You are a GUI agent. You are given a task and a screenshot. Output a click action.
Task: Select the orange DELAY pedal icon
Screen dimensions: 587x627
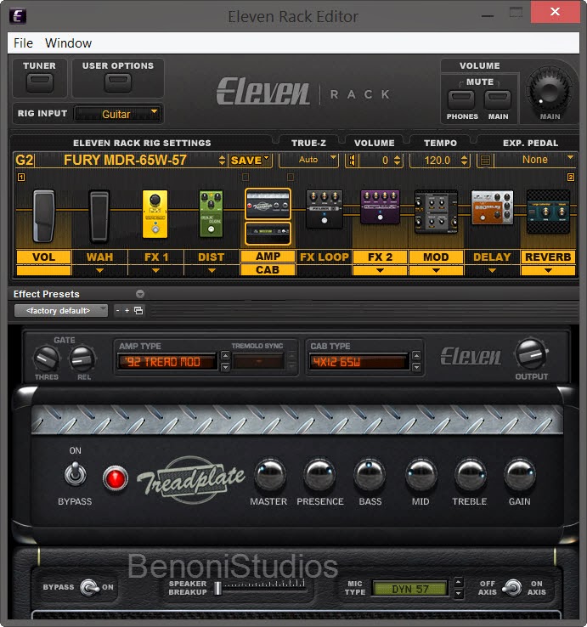click(x=492, y=207)
